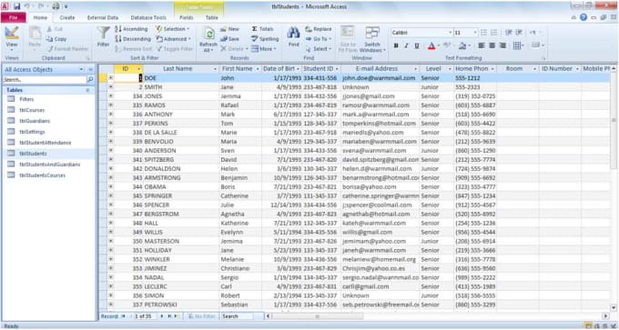This screenshot has height=330, width=619.
Task: Switch to Fields tab
Action: point(187,18)
